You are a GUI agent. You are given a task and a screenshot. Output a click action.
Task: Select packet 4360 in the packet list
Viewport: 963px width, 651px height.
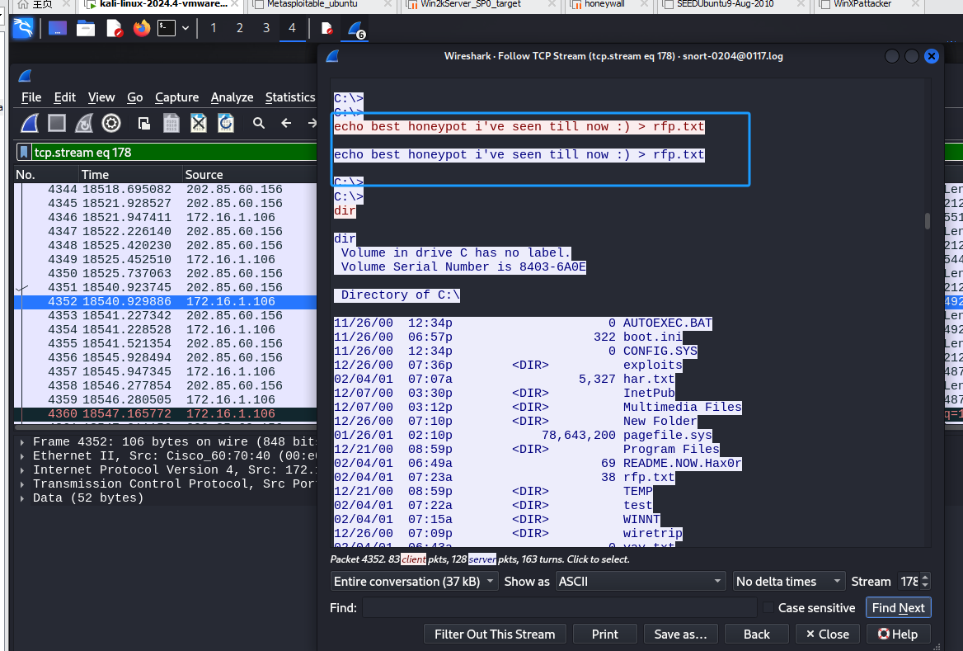pyautogui.click(x=165, y=413)
